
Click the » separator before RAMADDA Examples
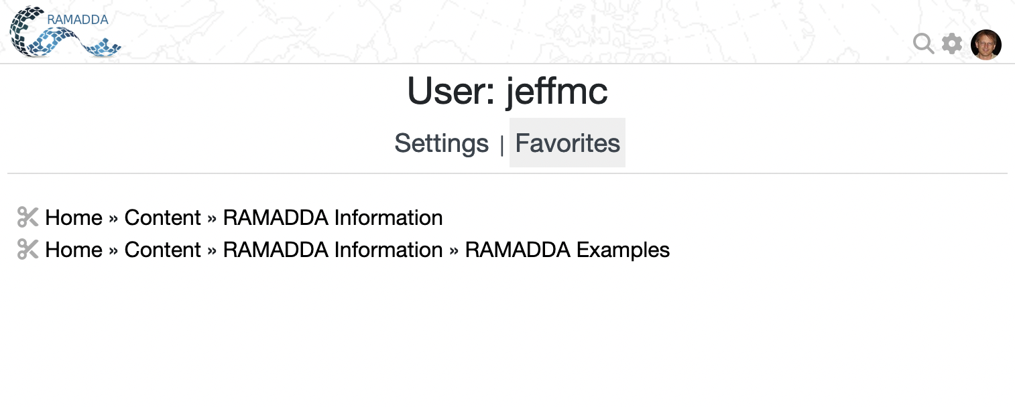454,251
